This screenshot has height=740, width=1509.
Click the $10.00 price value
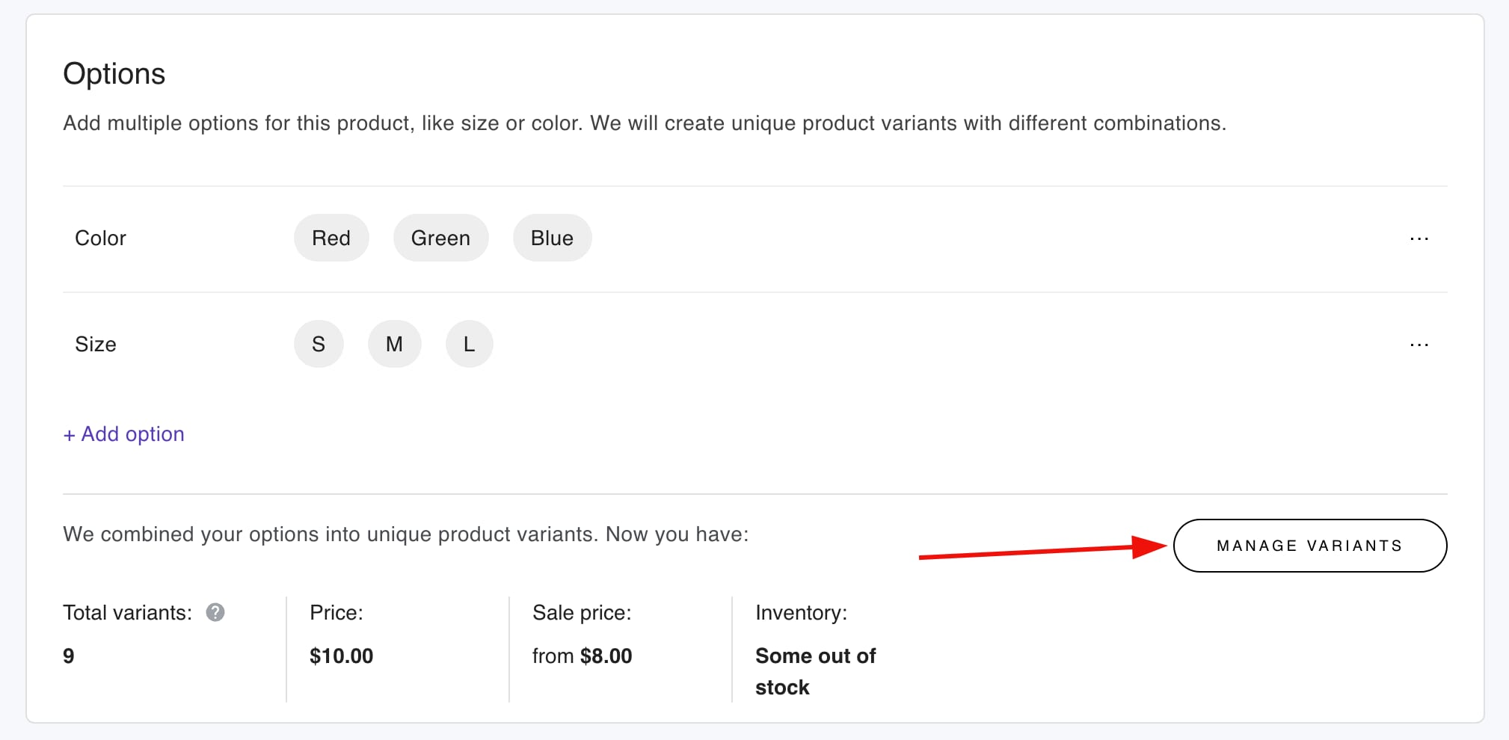tap(341, 656)
